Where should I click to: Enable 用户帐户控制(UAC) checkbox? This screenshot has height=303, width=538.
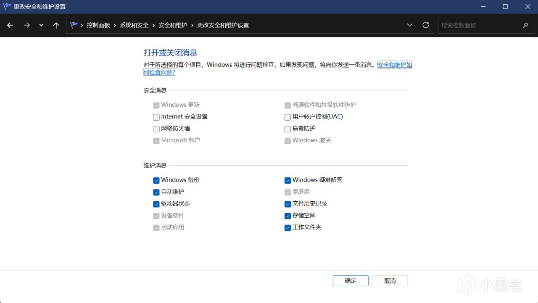click(x=287, y=117)
